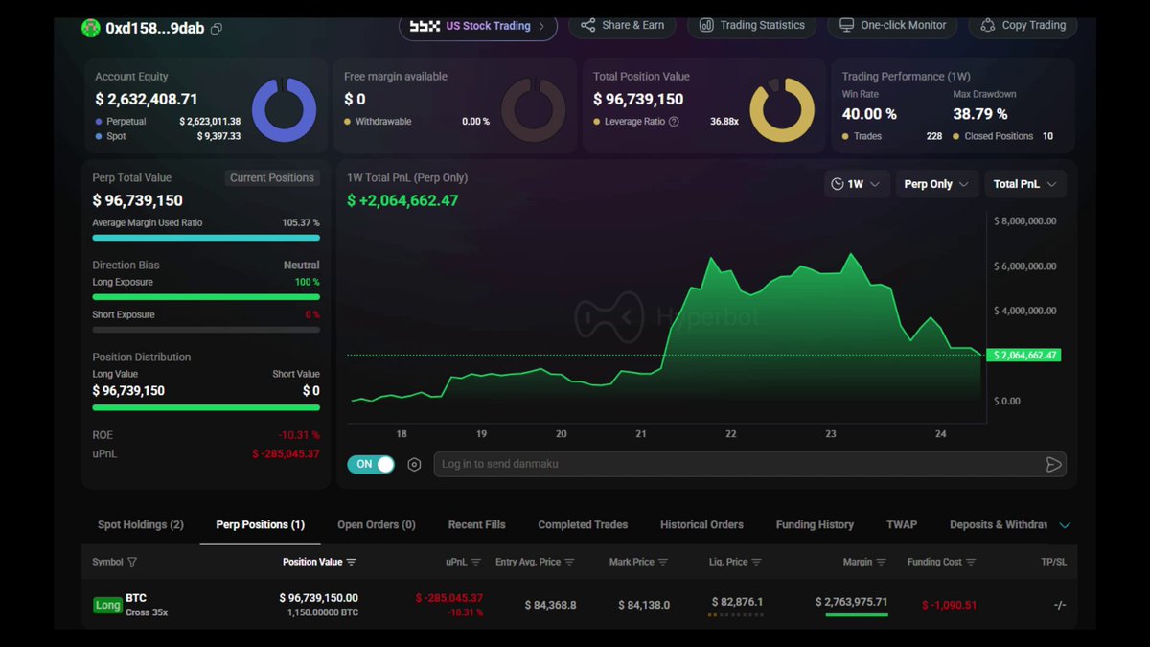Sort by Liq. Price icon
The image size is (1150, 647).
coord(757,562)
